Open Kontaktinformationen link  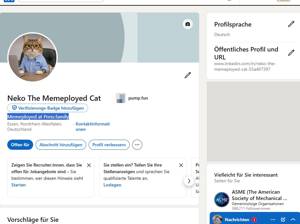(93, 126)
